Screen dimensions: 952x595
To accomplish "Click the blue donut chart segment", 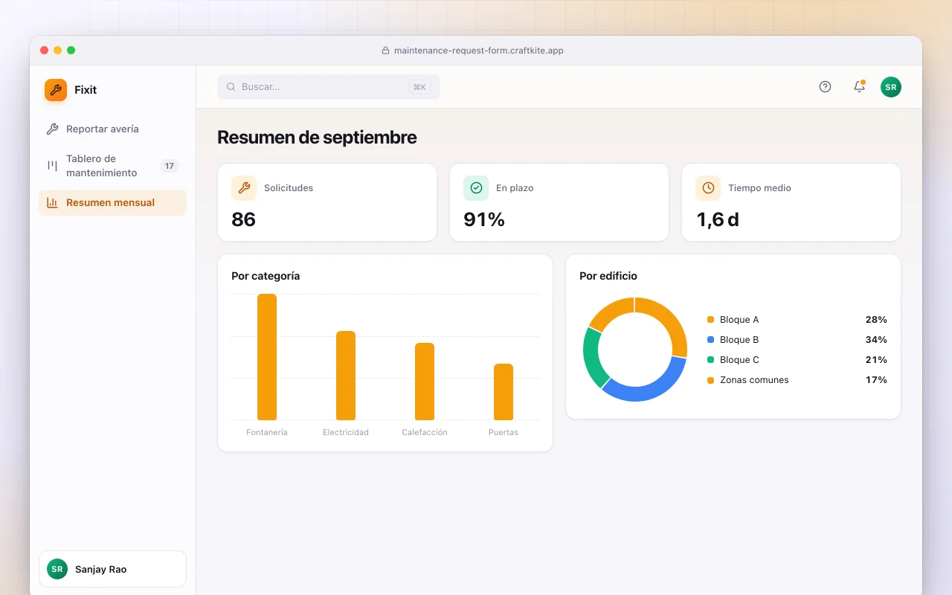I will click(x=649, y=391).
